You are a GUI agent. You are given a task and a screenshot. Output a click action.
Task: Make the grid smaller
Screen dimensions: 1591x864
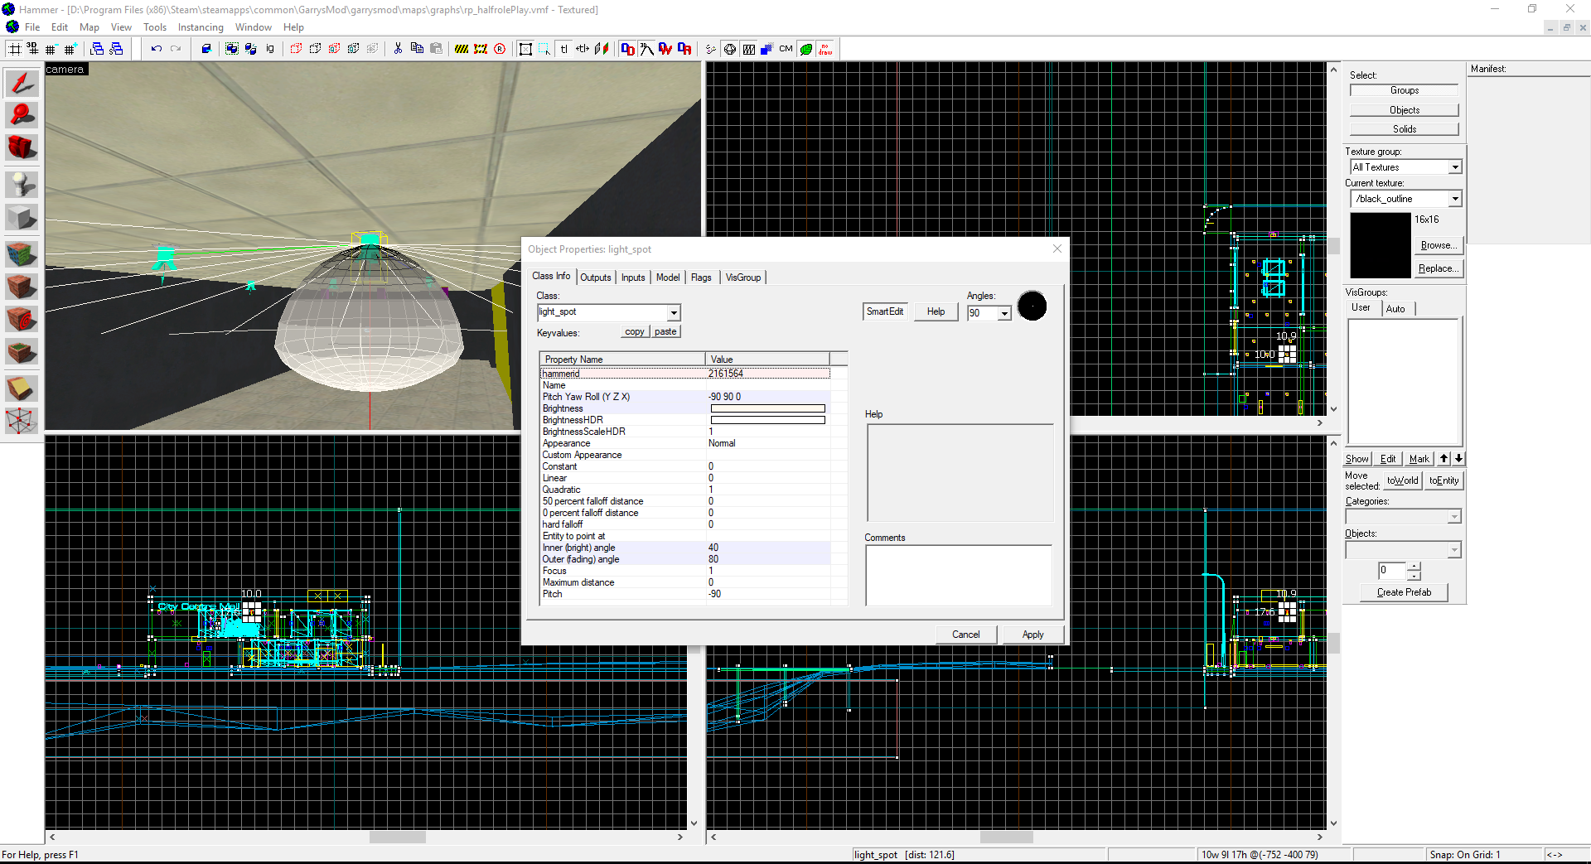click(x=52, y=49)
